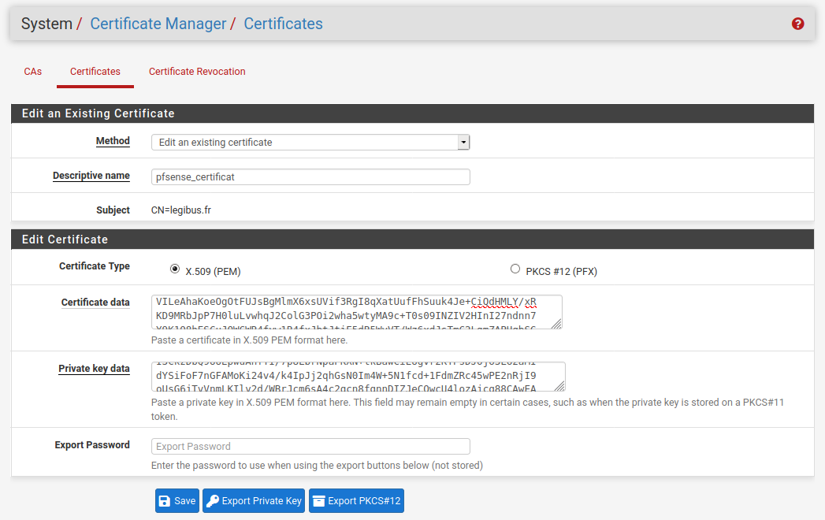This screenshot has height=520, width=825.
Task: Grab the Certificate data resize handle
Action: [x=556, y=324]
